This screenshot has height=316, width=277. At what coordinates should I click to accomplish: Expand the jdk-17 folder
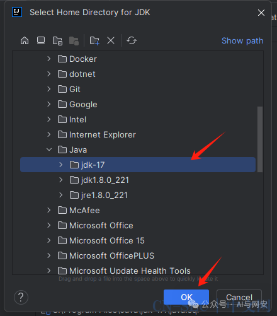click(x=61, y=165)
